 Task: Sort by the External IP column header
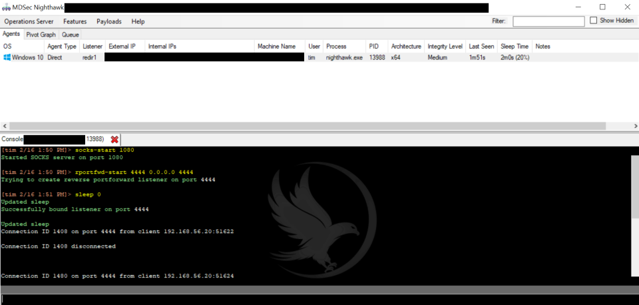click(122, 47)
